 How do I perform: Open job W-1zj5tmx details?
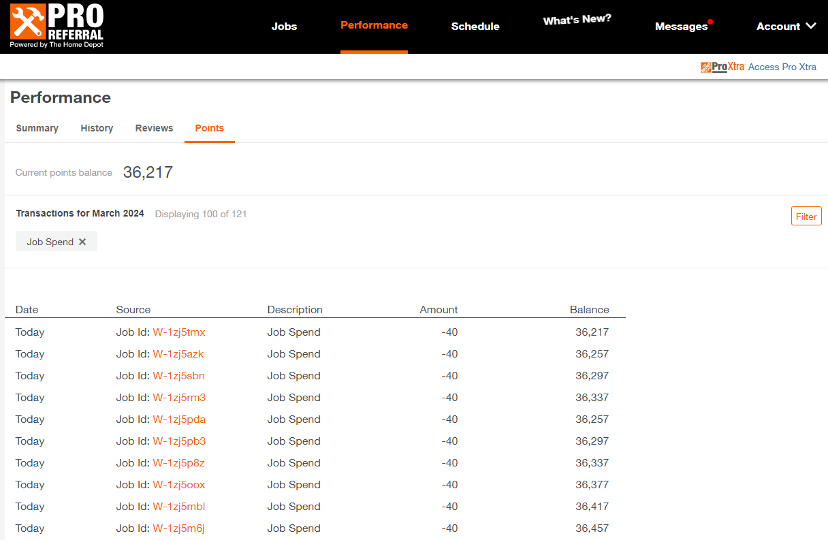coord(179,332)
